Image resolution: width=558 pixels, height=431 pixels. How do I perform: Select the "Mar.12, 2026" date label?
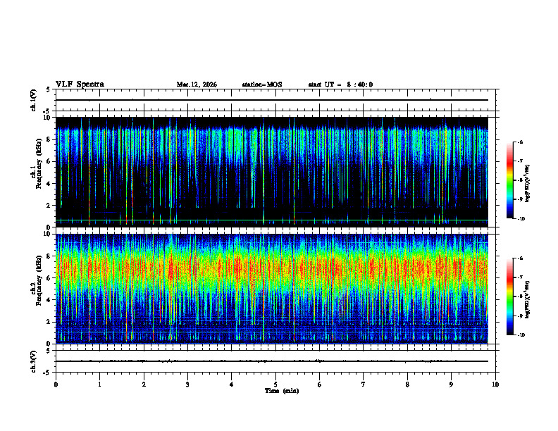[x=197, y=85]
